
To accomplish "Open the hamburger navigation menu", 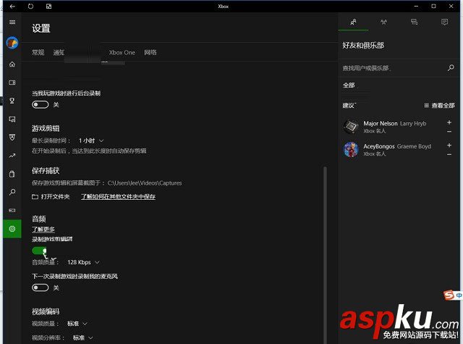I will click(x=12, y=22).
